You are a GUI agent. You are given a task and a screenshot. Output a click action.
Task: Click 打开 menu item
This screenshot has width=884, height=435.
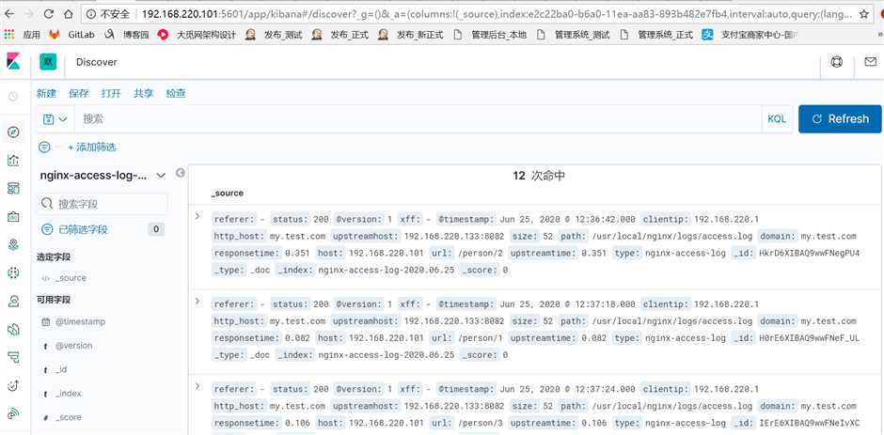pos(111,94)
